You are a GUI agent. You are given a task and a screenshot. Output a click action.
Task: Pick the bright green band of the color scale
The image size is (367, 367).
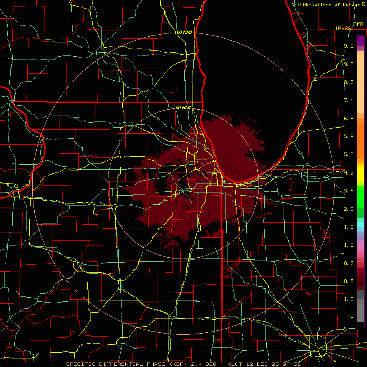tap(360, 197)
